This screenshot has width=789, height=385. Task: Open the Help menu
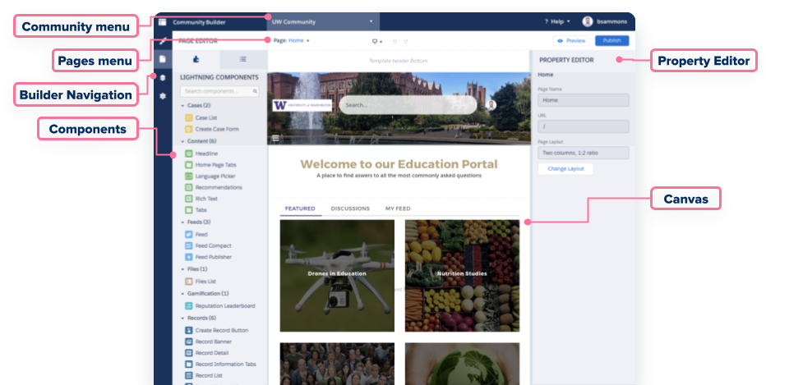pyautogui.click(x=557, y=21)
